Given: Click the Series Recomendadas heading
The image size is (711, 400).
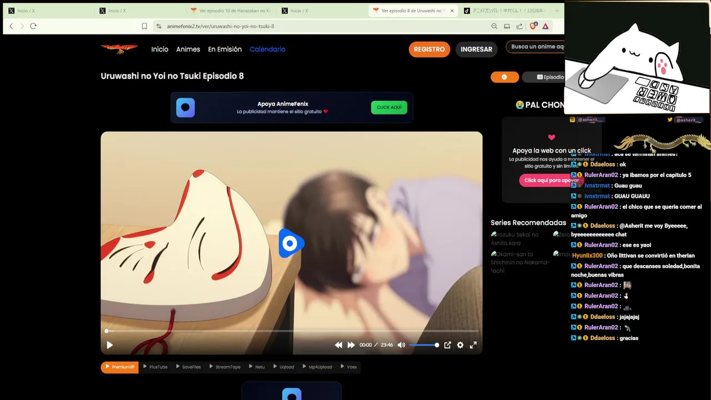Looking at the screenshot, I should pos(528,223).
